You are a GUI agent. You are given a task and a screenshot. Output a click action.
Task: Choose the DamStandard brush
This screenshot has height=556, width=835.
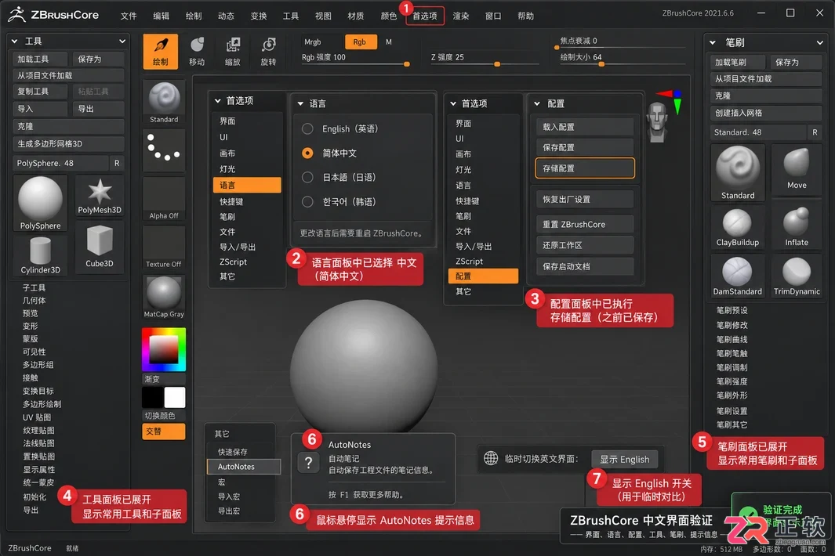[738, 276]
